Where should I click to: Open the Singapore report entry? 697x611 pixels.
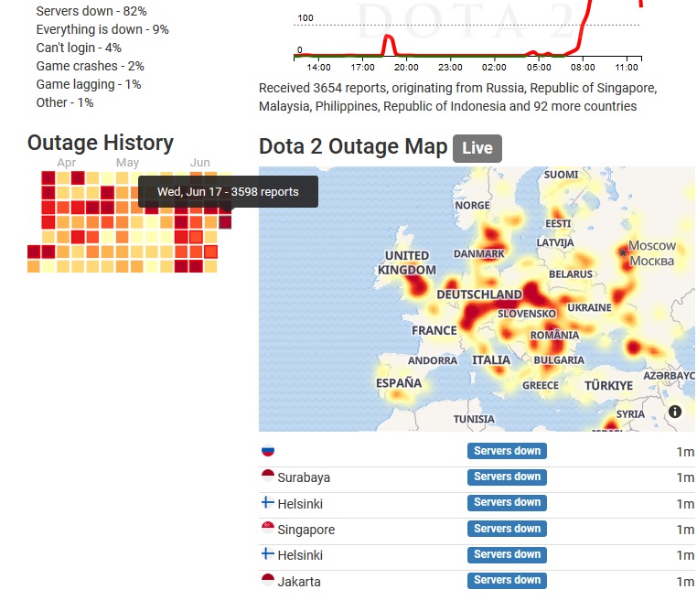click(307, 530)
